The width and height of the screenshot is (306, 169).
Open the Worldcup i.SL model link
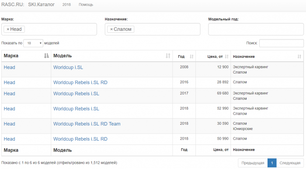[x=68, y=67]
